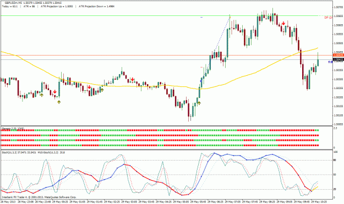Click the red 'DP' label at right edge
Image resolution: width=344 pixels, height=204 pixels.
(328, 18)
